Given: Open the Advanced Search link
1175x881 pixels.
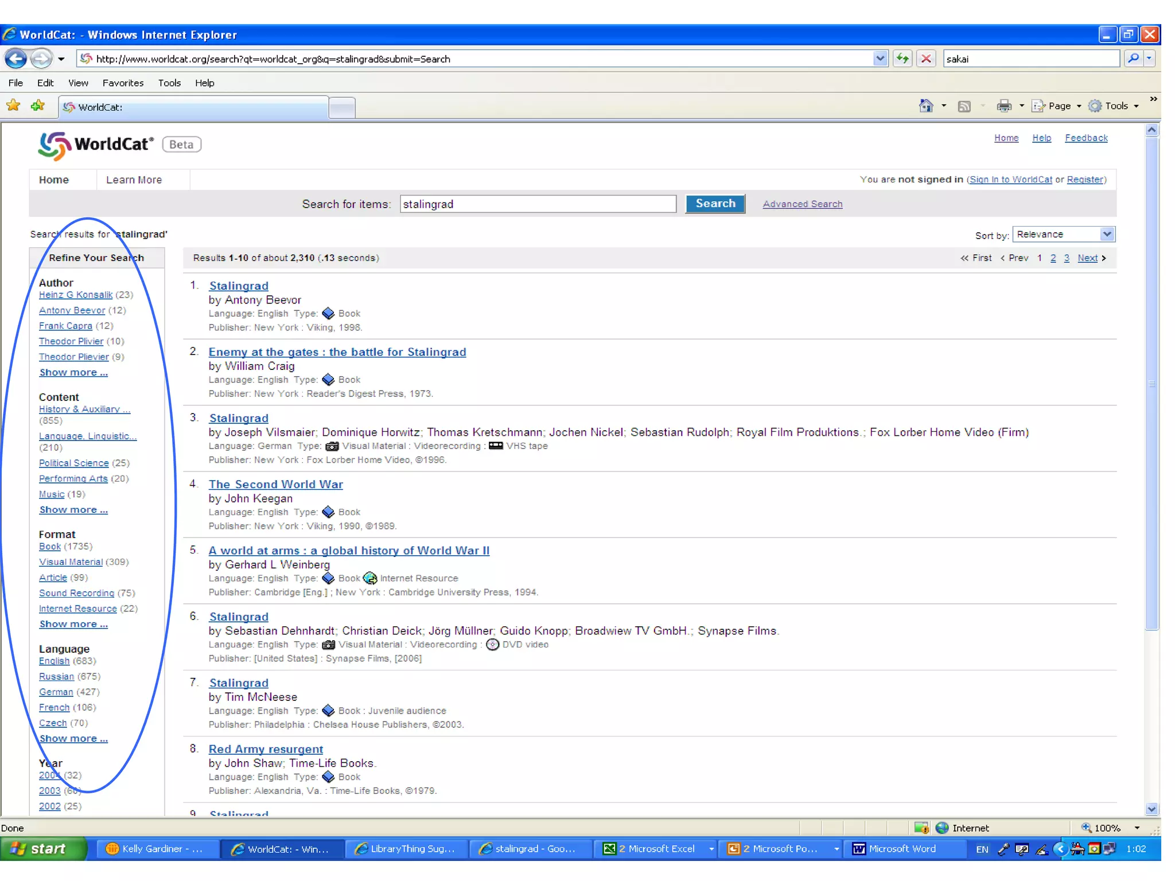Looking at the screenshot, I should pos(802,204).
